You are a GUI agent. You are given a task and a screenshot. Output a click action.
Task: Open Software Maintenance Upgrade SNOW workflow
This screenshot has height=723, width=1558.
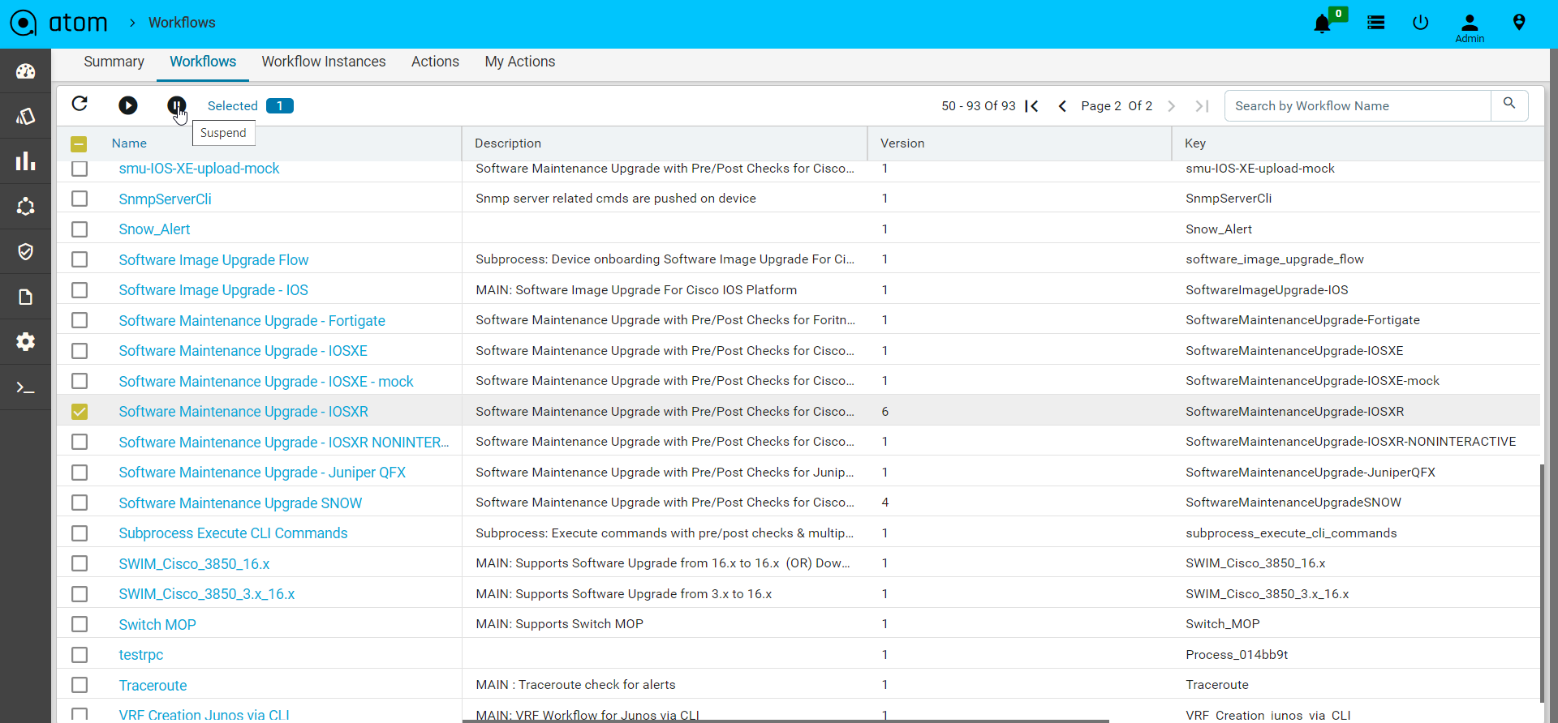click(240, 503)
